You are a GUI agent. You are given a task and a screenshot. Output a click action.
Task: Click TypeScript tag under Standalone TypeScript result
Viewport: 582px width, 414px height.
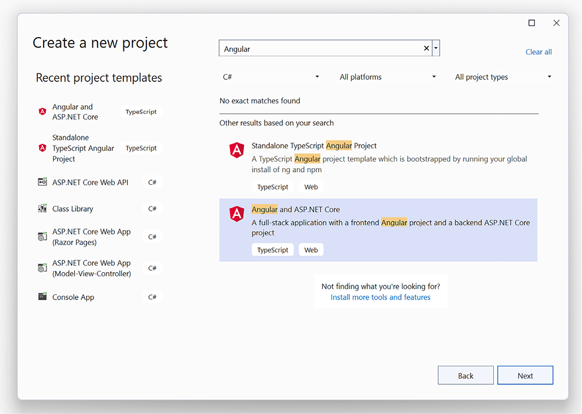272,187
